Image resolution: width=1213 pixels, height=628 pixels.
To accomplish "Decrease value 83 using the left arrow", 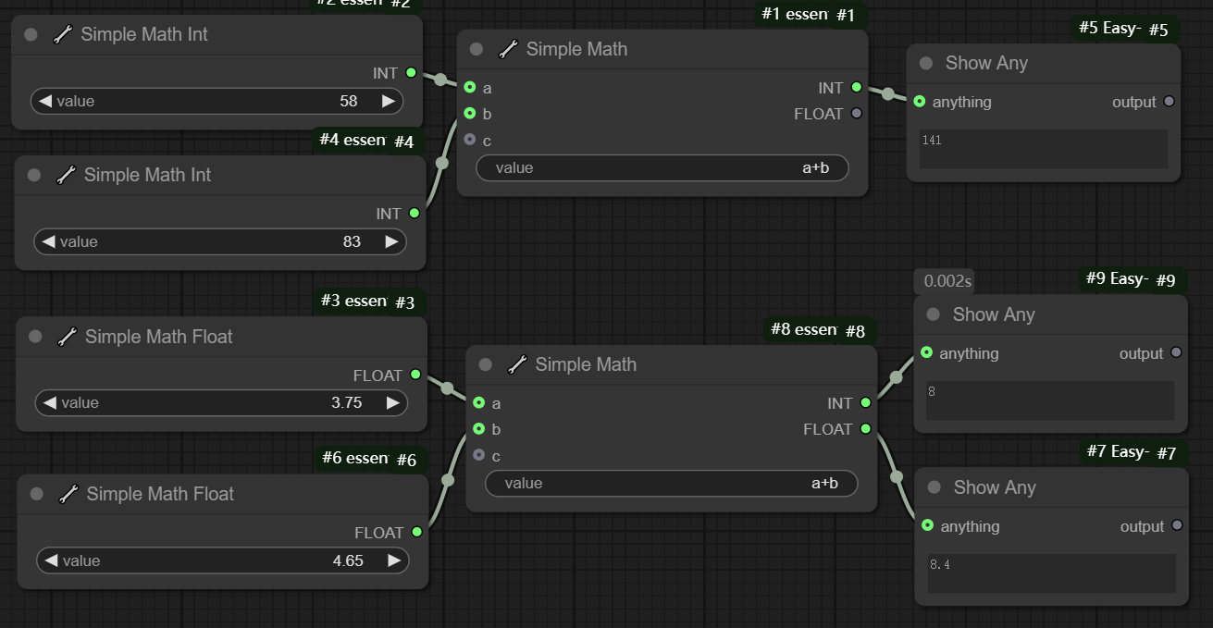I will tap(48, 242).
